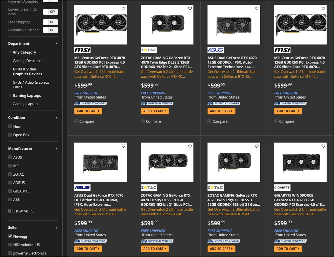Click the plus icon beside SHOW MORE
This screenshot has width=334, height=257.
[10, 211]
